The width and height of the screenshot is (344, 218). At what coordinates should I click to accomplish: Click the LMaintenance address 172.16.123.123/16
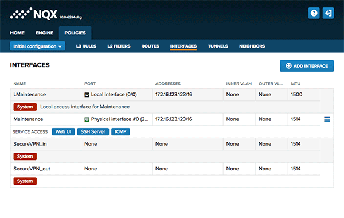pyautogui.click(x=174, y=95)
